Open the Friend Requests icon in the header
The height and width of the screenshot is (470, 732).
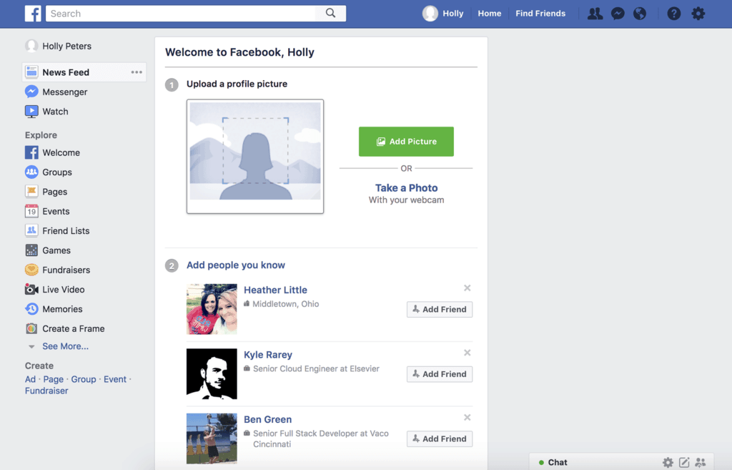pos(595,14)
